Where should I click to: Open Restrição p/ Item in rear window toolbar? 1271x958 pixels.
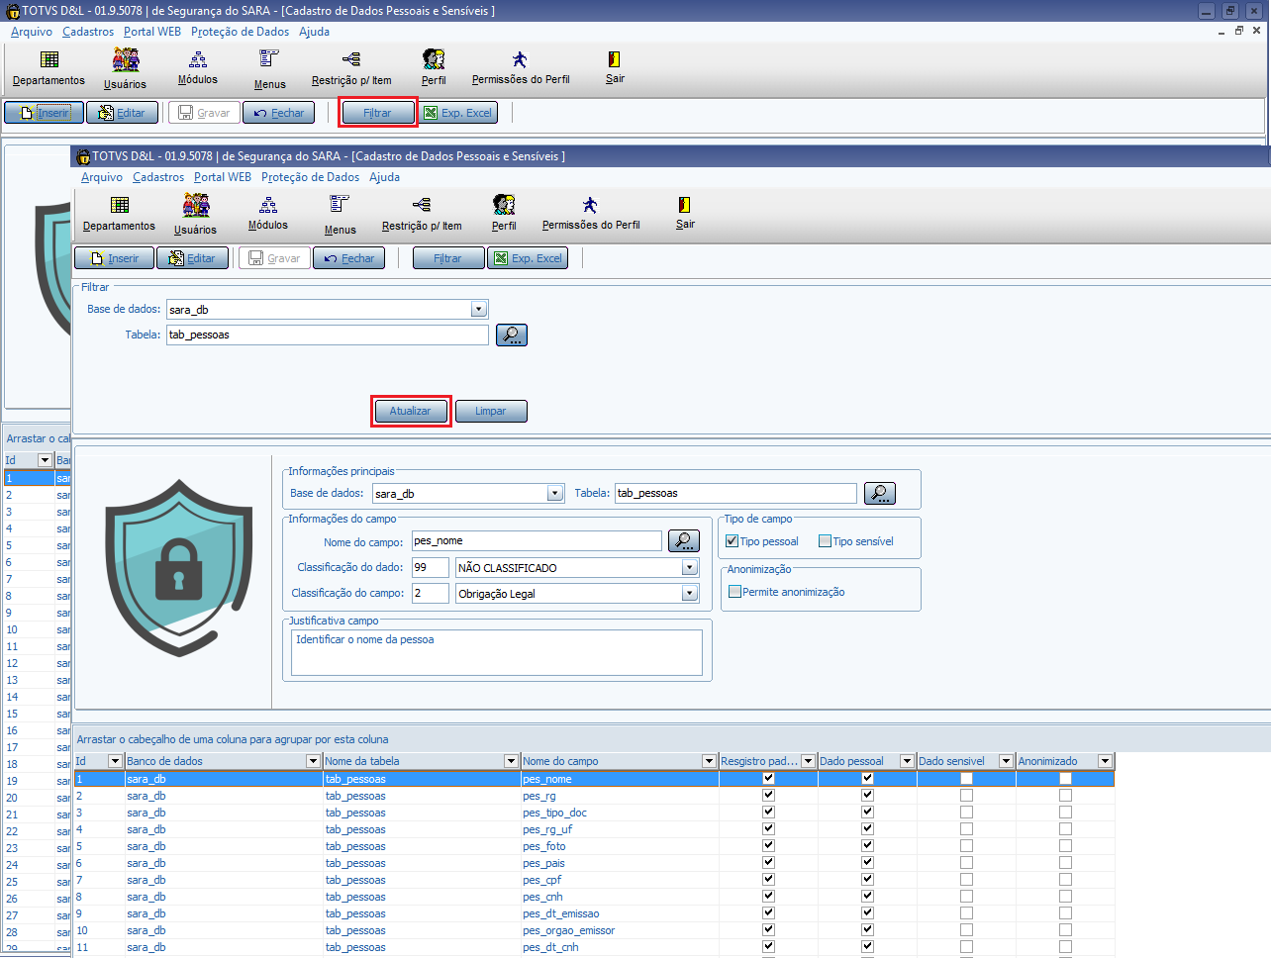(351, 68)
